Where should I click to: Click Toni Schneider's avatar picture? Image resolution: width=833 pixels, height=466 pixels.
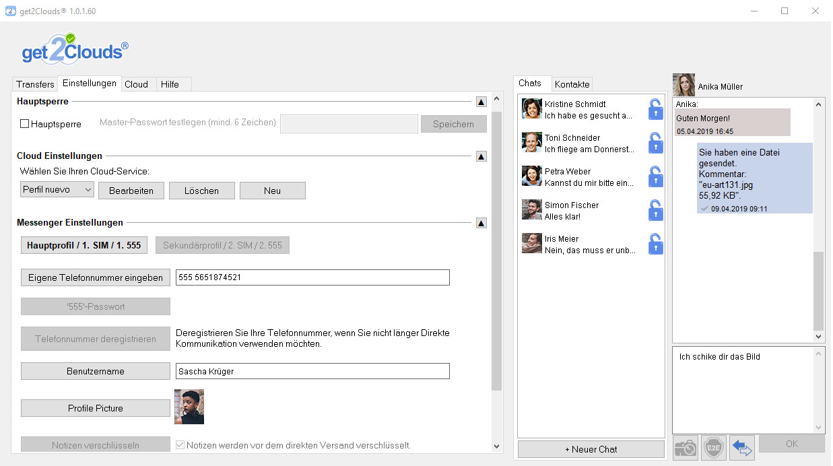(x=531, y=142)
